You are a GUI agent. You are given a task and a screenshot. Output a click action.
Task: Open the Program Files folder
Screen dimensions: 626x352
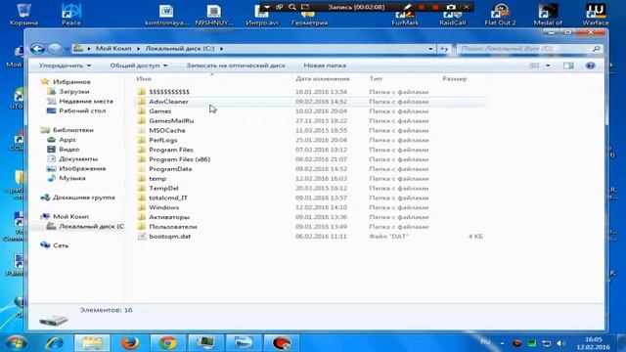tap(171, 150)
